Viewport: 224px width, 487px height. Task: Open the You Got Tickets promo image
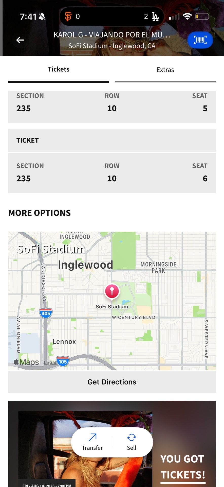112,444
